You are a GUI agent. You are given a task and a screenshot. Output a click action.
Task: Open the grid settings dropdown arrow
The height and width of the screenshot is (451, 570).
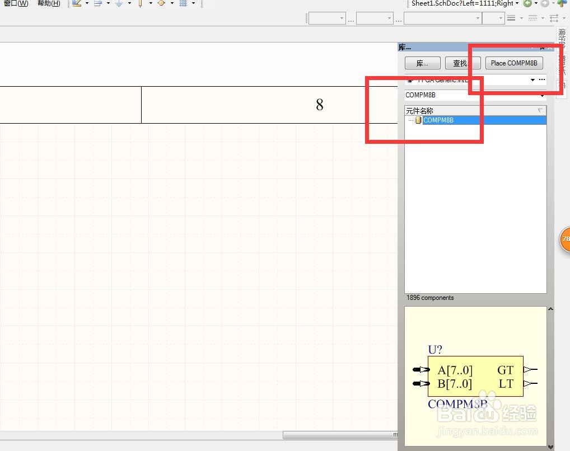pos(193,3)
